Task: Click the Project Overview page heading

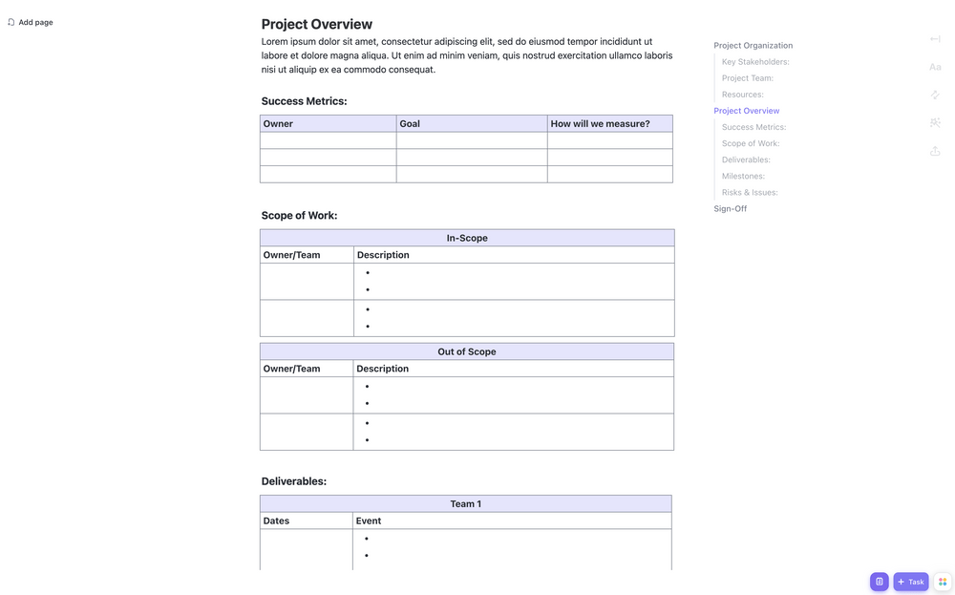Action: tap(316, 24)
